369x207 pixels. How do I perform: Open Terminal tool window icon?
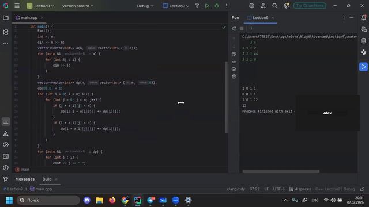click(x=6, y=156)
